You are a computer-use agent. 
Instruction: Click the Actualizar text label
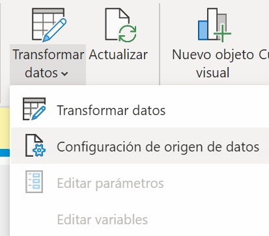pyautogui.click(x=119, y=55)
